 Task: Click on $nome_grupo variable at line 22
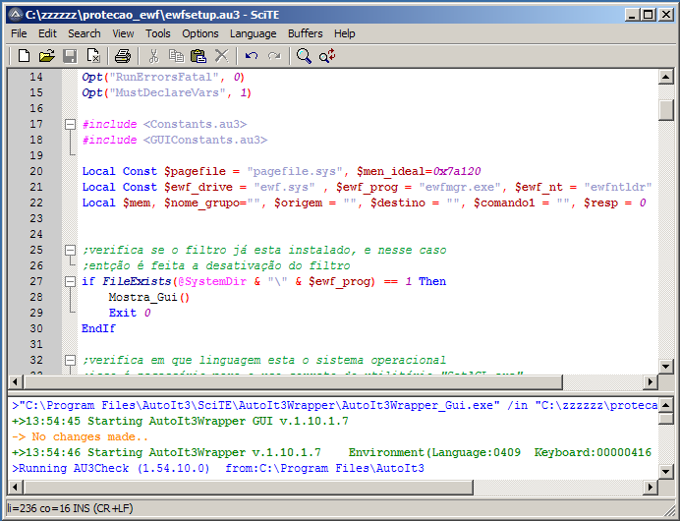(x=201, y=203)
